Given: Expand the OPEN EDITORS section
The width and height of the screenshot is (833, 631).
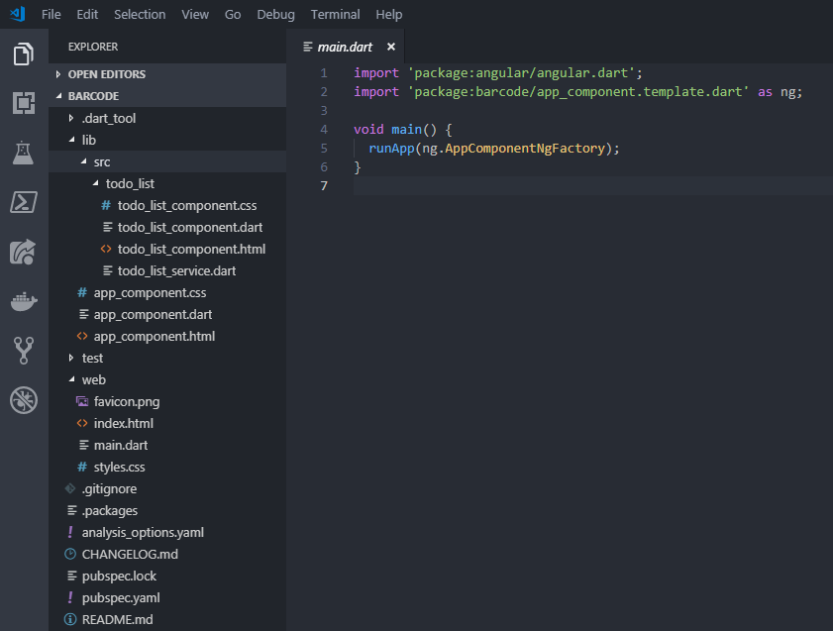Looking at the screenshot, I should pos(106,74).
